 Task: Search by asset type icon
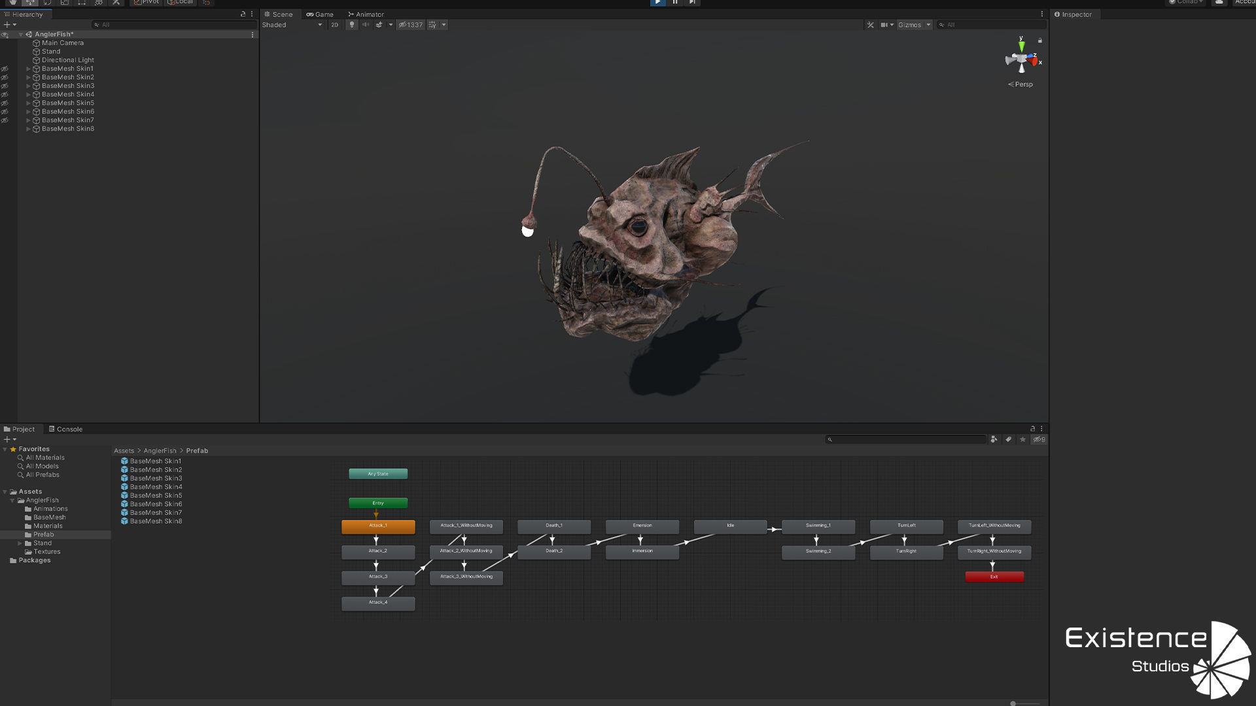pos(994,439)
